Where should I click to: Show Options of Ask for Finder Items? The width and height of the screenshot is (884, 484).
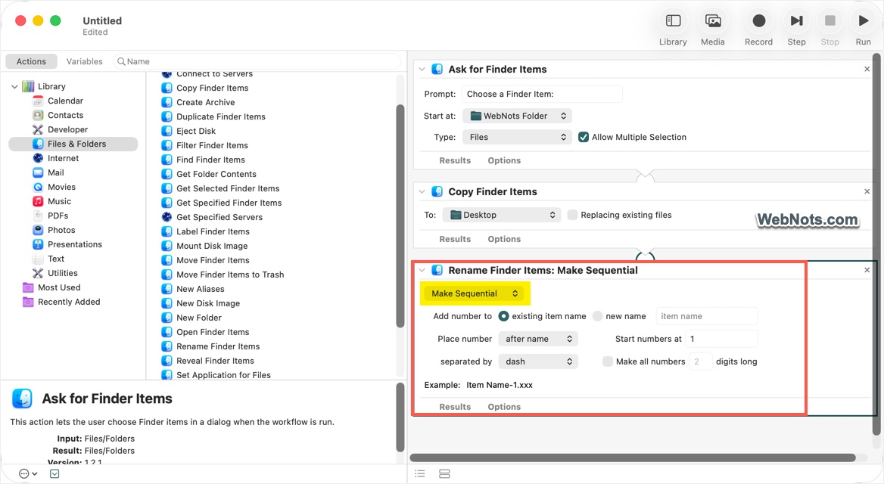504,160
